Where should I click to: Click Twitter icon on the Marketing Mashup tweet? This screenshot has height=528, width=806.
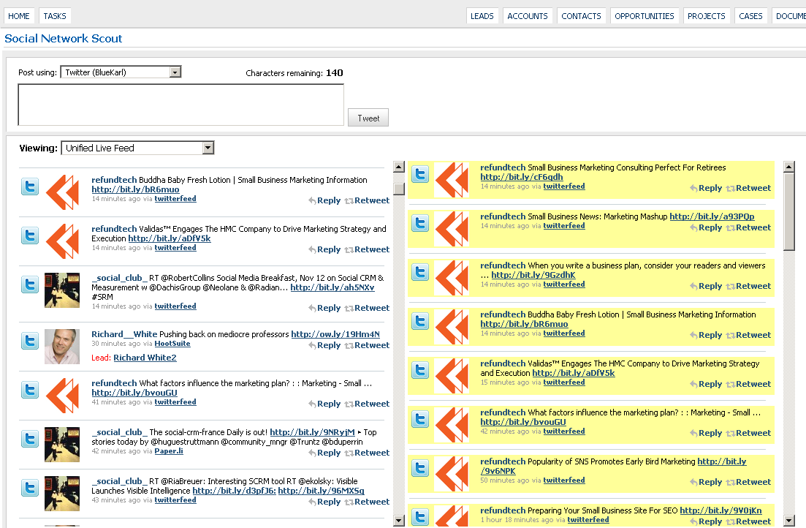[x=420, y=223]
